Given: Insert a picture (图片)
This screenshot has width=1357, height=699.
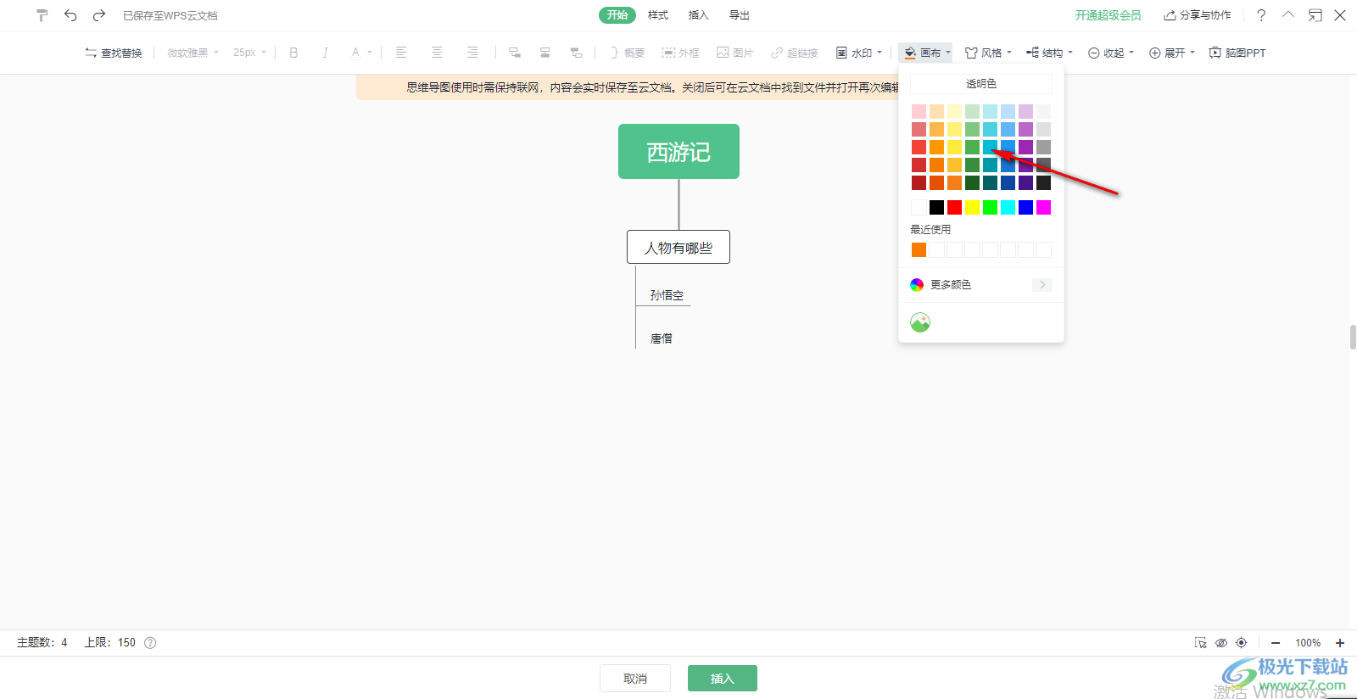Looking at the screenshot, I should coord(734,53).
